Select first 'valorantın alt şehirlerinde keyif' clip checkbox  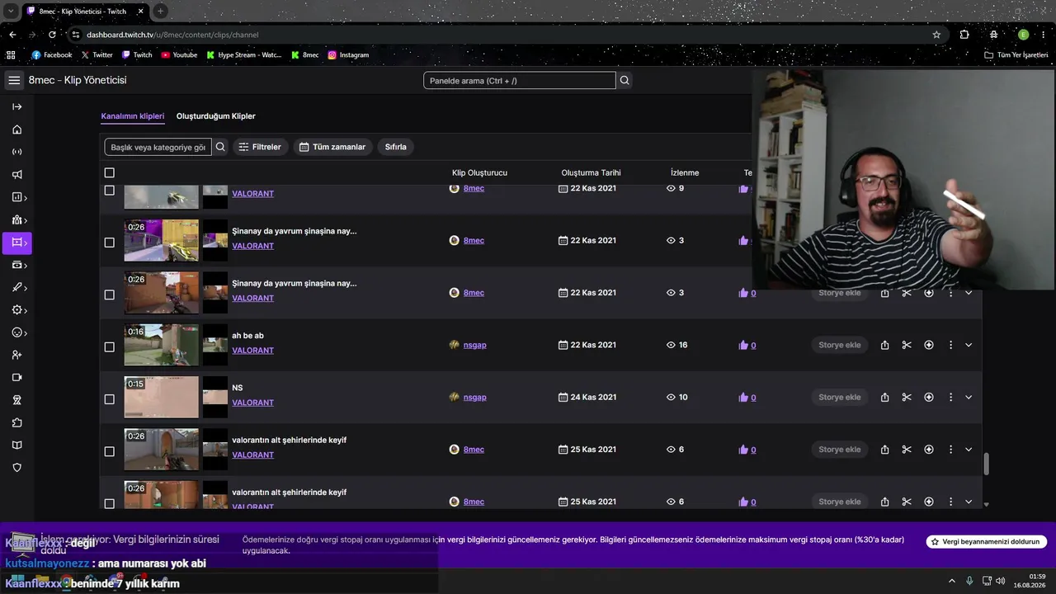coord(110,451)
